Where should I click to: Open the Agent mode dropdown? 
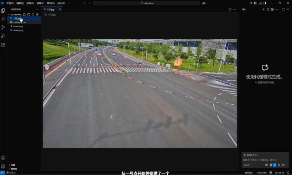tap(247, 165)
